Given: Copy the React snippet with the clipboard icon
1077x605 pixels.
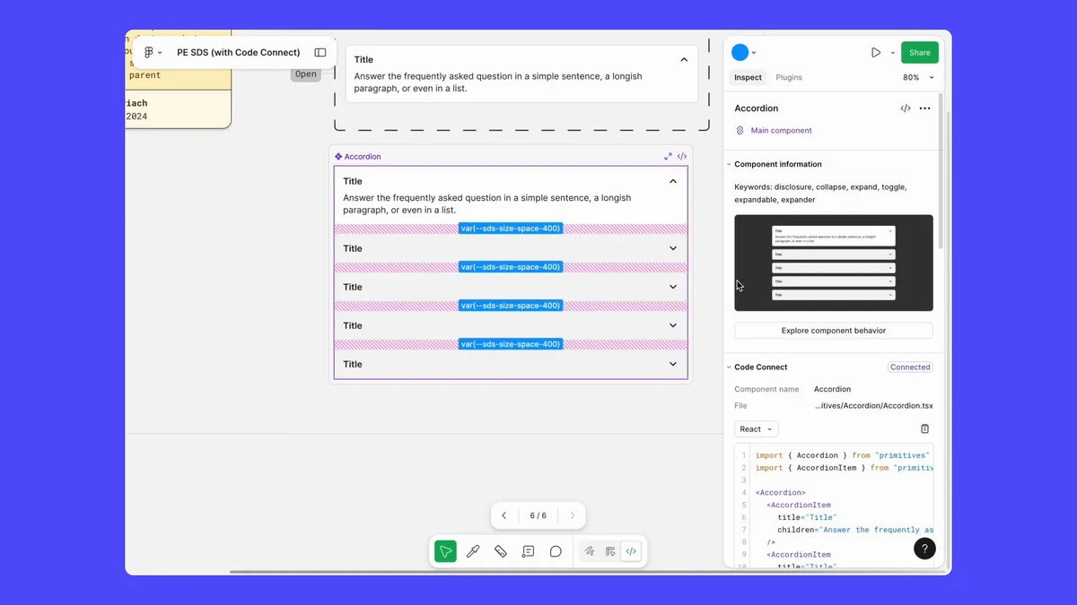Looking at the screenshot, I should pyautogui.click(x=924, y=428).
